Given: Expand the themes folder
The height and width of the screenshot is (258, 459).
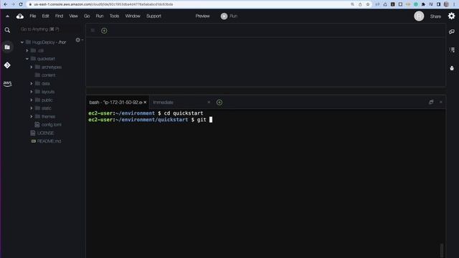Looking at the screenshot, I should (x=32, y=116).
